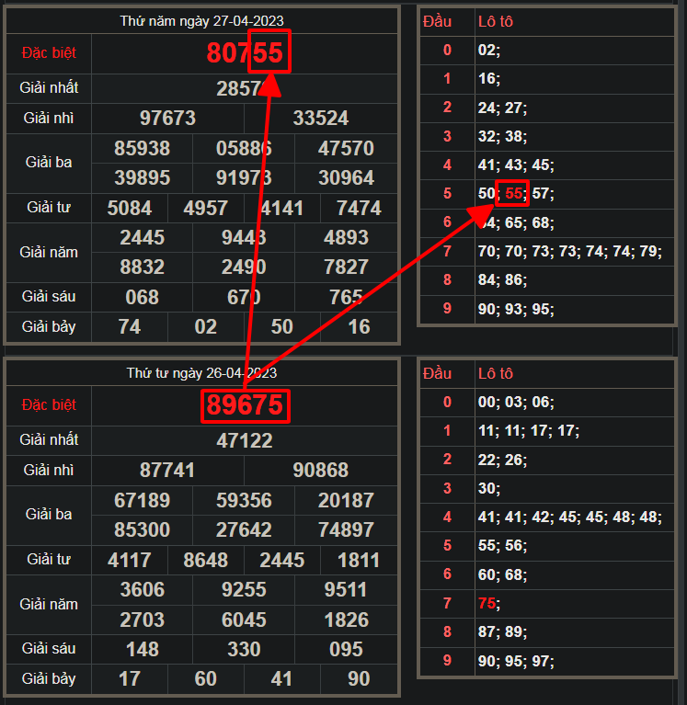Viewport: 687px width, 705px height.
Task: Click third prize number 85938
Action: (x=143, y=148)
